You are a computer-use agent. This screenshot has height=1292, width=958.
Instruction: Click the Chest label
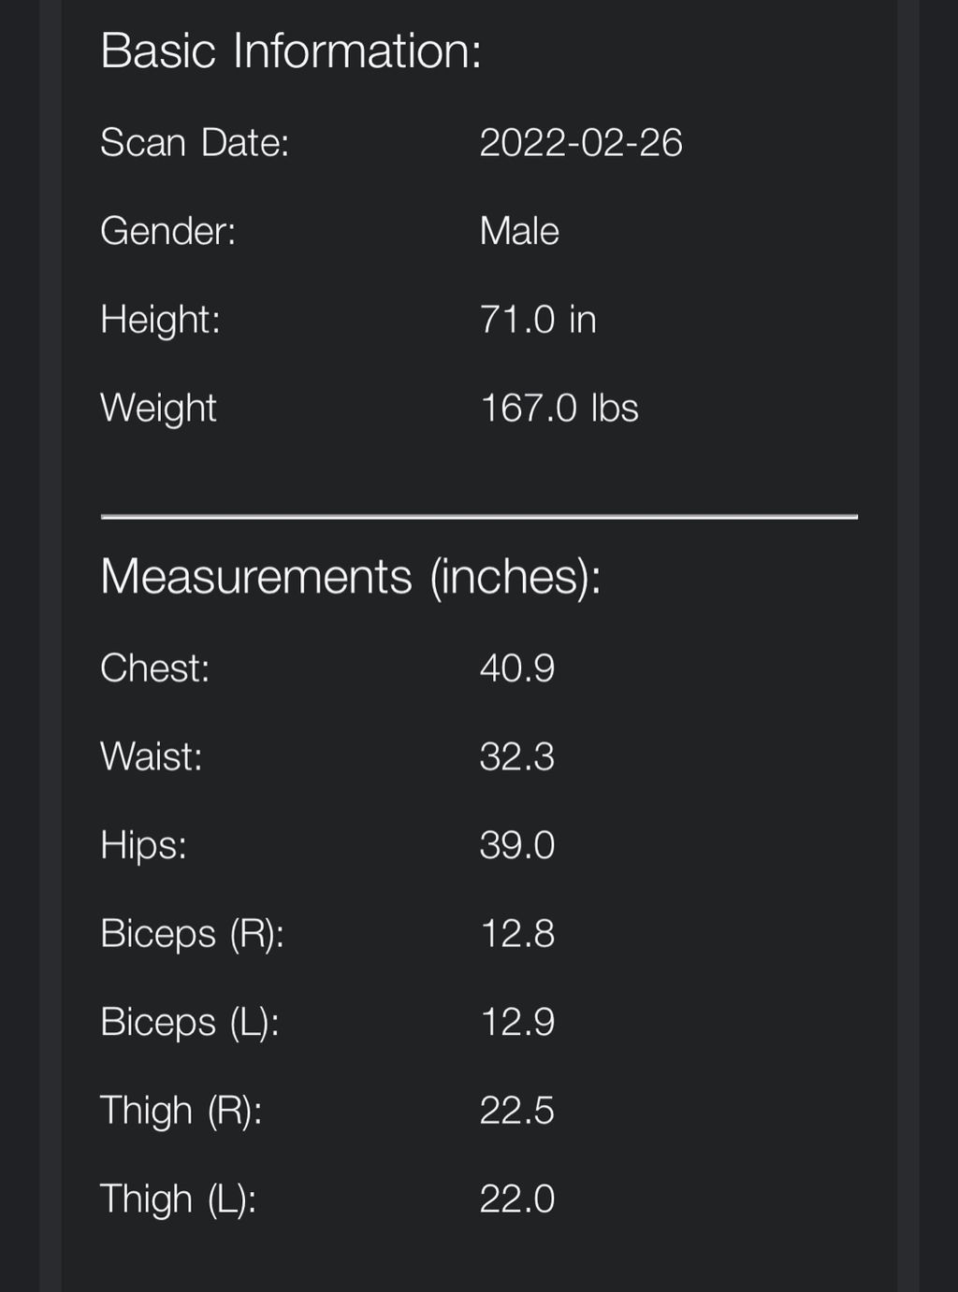click(155, 668)
